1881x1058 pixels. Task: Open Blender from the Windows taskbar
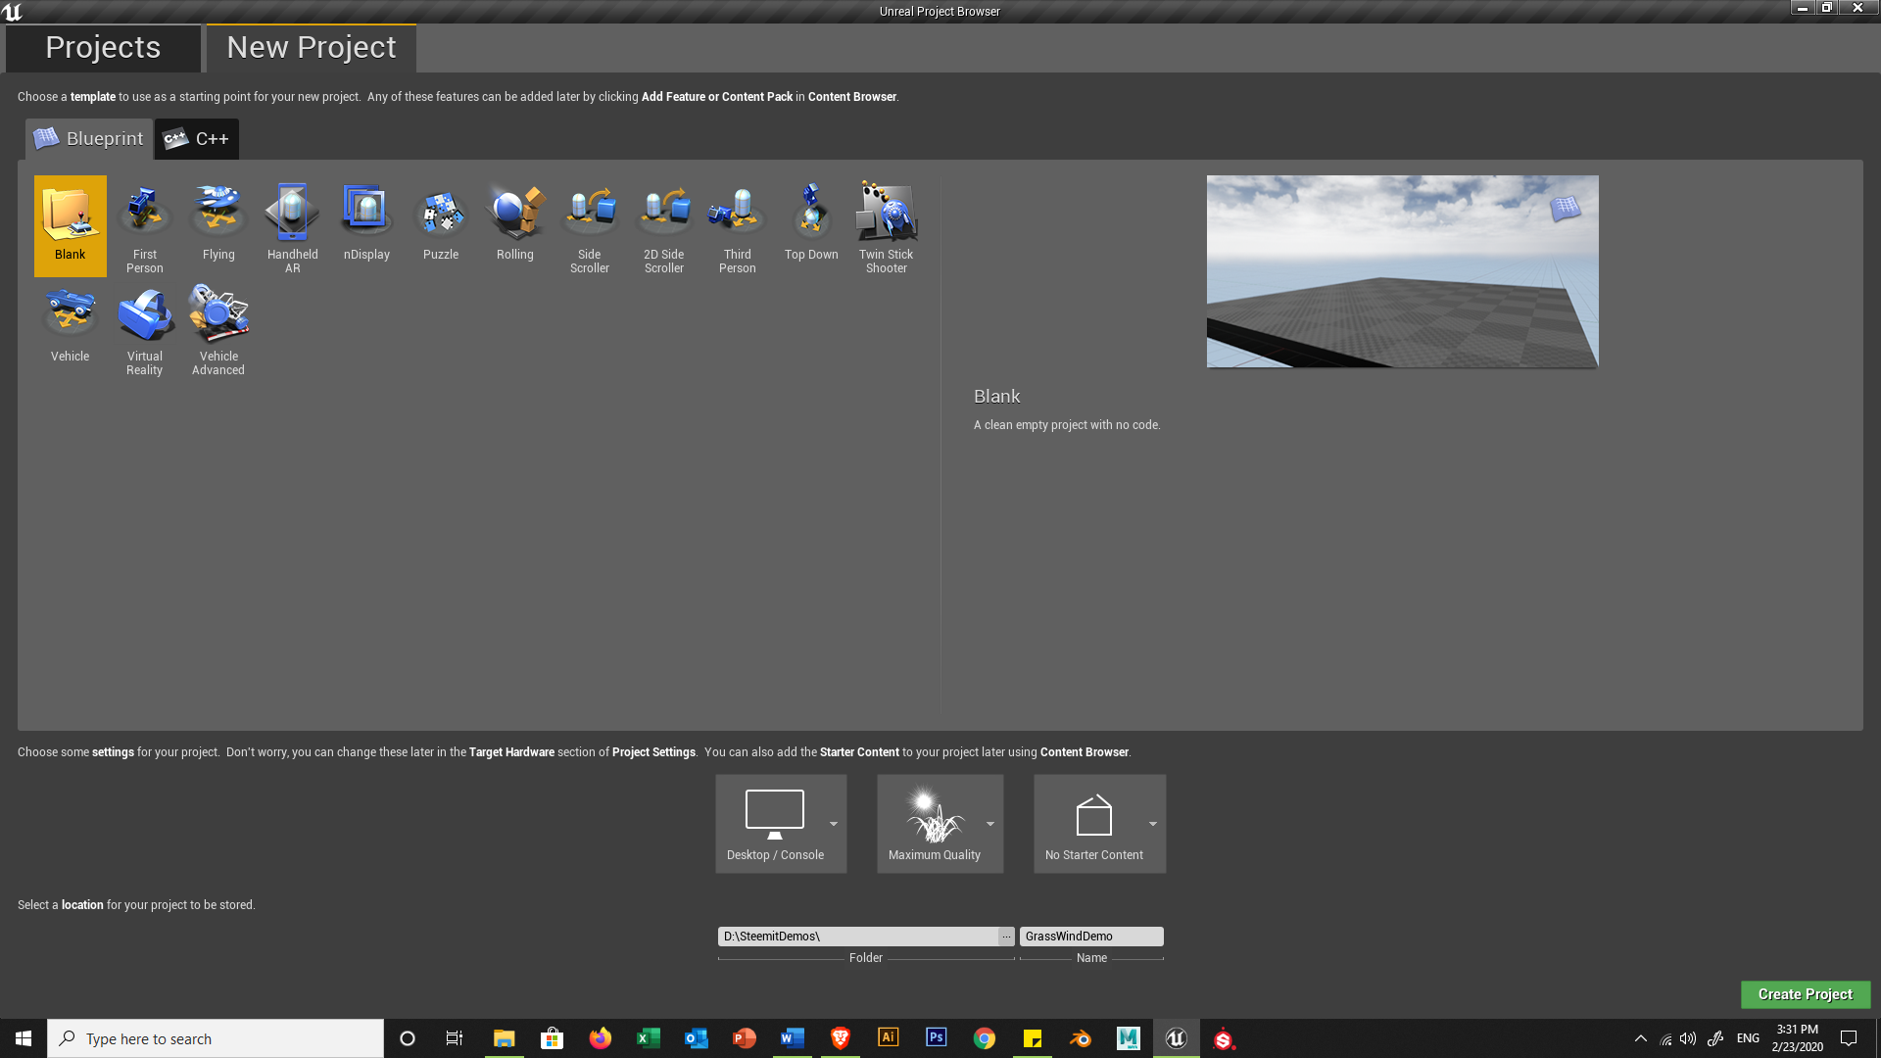[x=1081, y=1038]
